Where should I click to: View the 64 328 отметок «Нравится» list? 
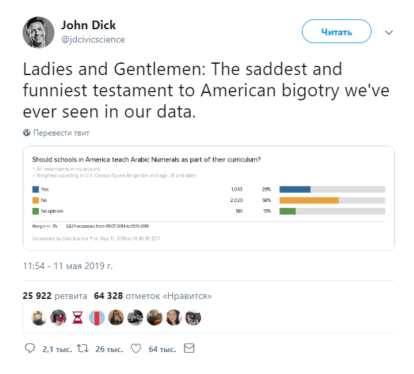click(153, 296)
